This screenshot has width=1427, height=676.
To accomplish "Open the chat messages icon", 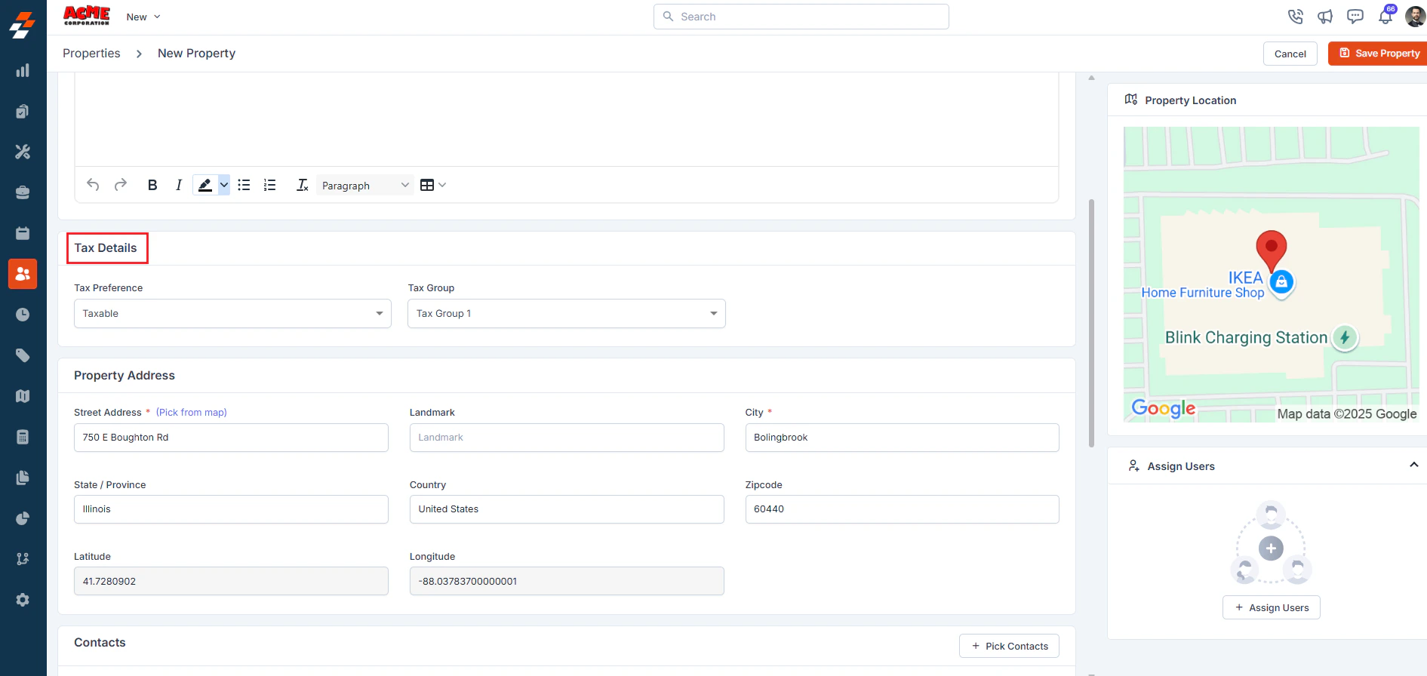I will click(x=1355, y=17).
